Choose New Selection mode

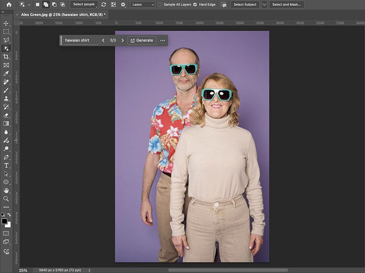tap(37, 5)
